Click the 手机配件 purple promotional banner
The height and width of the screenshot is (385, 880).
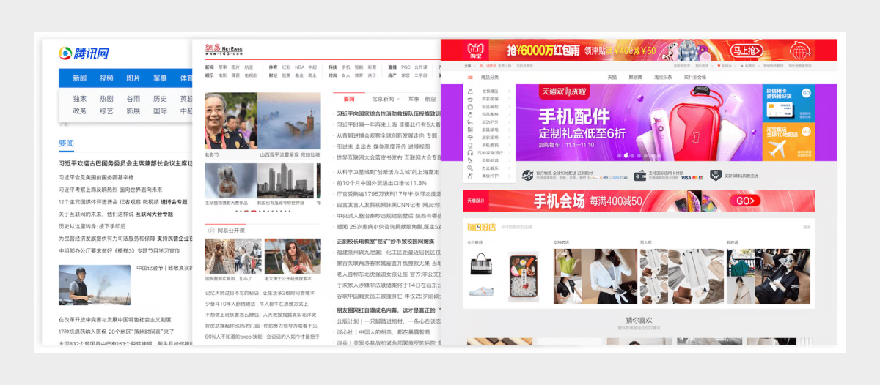click(637, 122)
